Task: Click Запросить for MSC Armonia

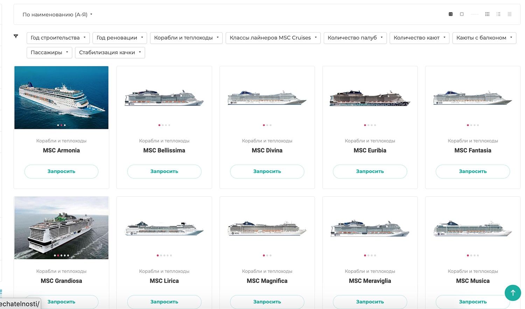Action: point(61,171)
